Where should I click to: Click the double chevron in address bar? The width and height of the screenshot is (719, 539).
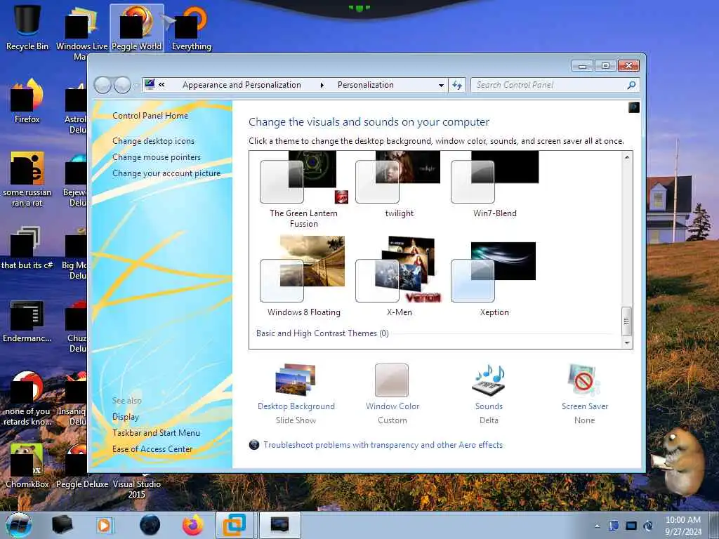coord(162,84)
